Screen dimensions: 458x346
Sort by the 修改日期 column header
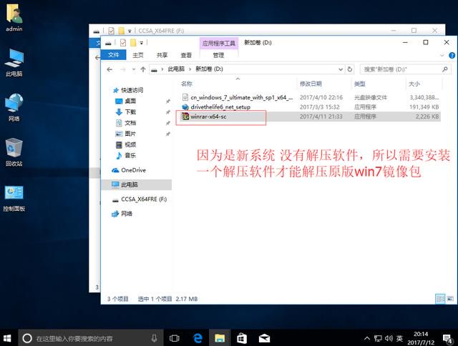point(323,84)
